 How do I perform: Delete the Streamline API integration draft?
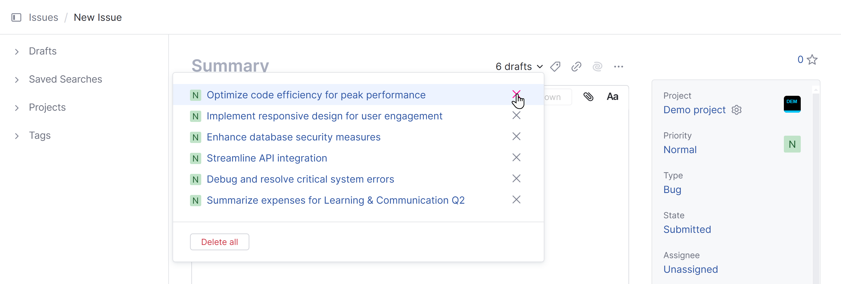click(x=516, y=158)
